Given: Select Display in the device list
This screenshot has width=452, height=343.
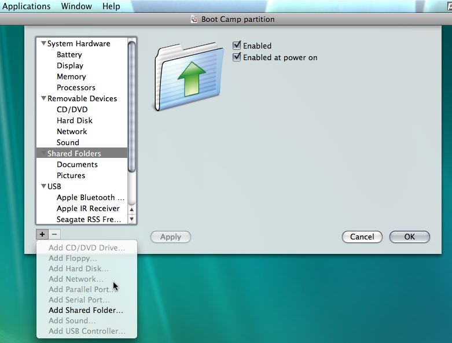Looking at the screenshot, I should pos(82,65).
